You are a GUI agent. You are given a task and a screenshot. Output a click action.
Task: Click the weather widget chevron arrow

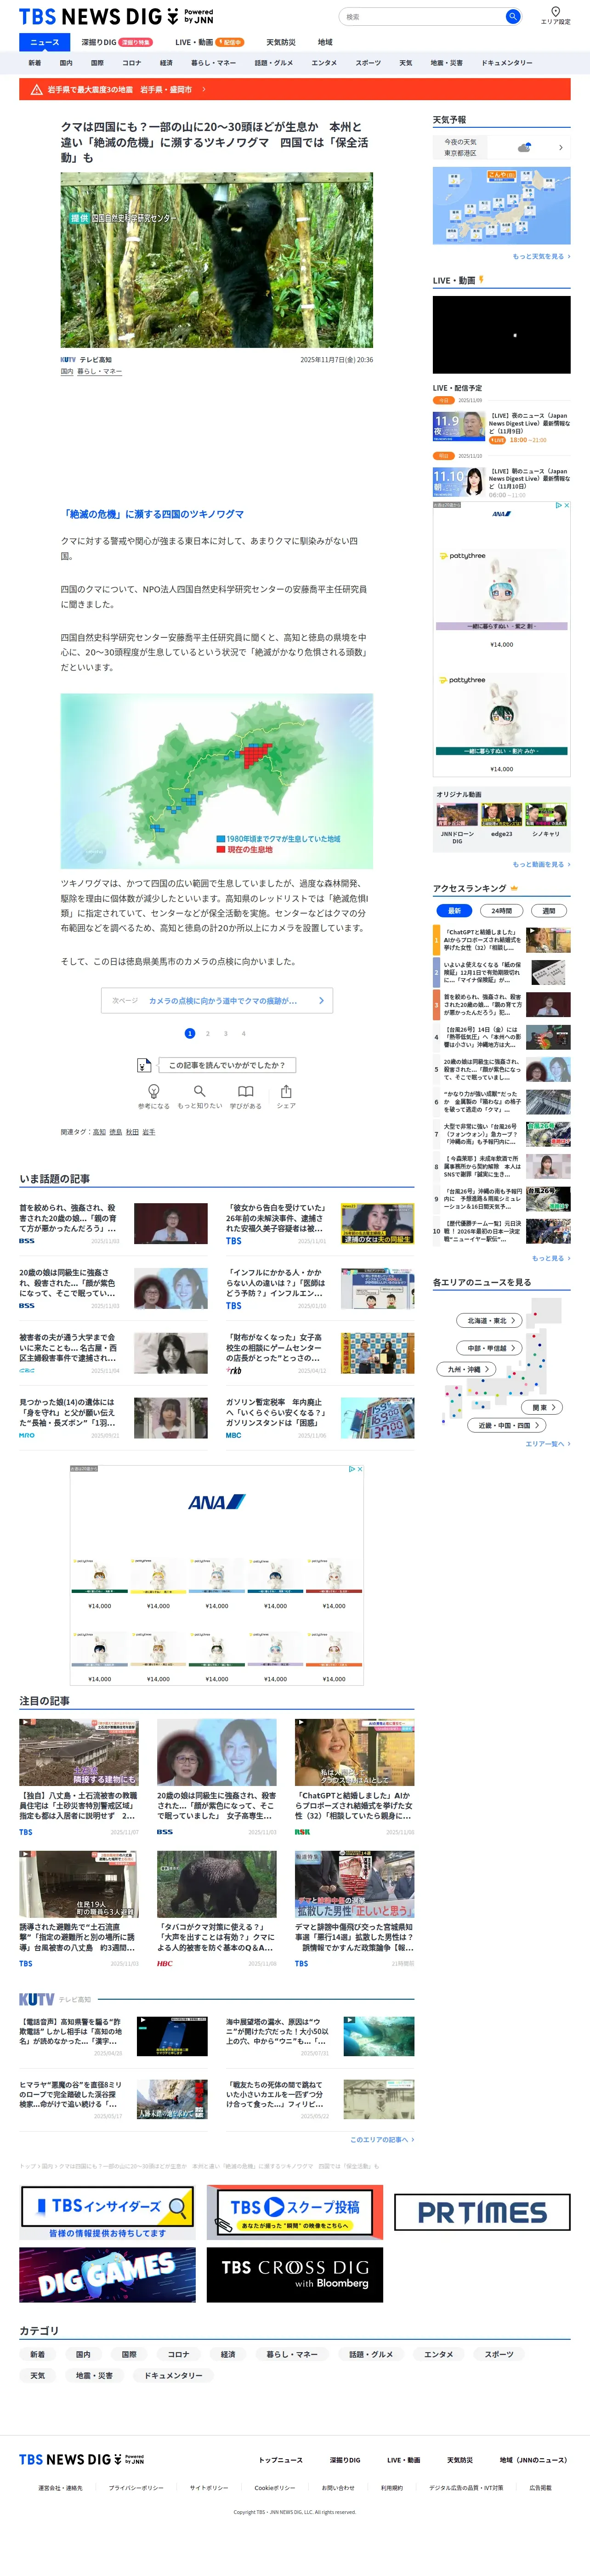pyautogui.click(x=560, y=148)
